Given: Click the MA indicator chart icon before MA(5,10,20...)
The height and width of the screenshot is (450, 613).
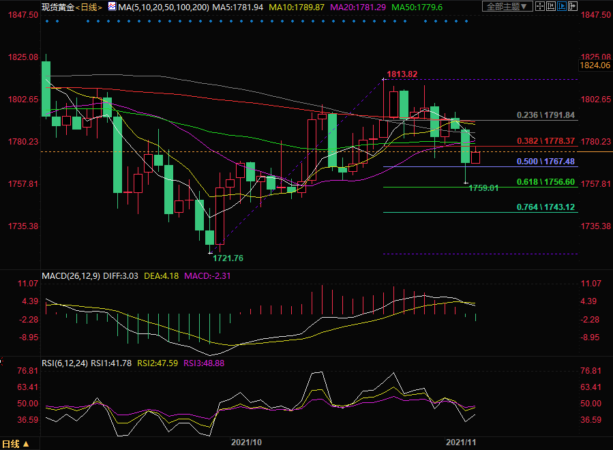Looking at the screenshot, I should pos(111,7).
